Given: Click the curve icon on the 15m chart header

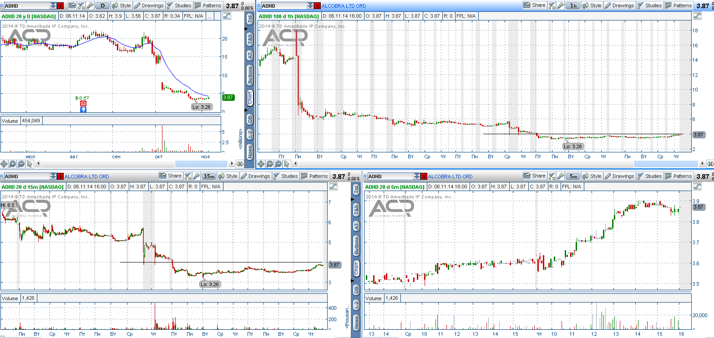Looking at the screenshot, I should [333, 187].
